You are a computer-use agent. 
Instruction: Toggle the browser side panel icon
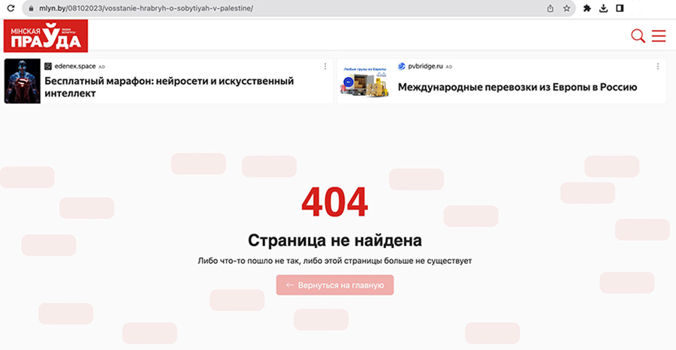(620, 8)
